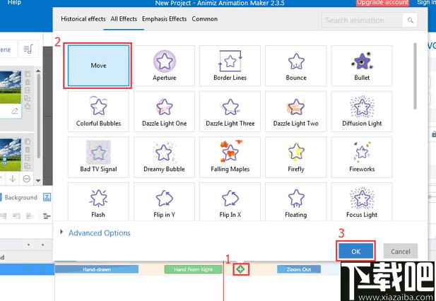Click the effects list vertical scrollbar

pos(415,76)
